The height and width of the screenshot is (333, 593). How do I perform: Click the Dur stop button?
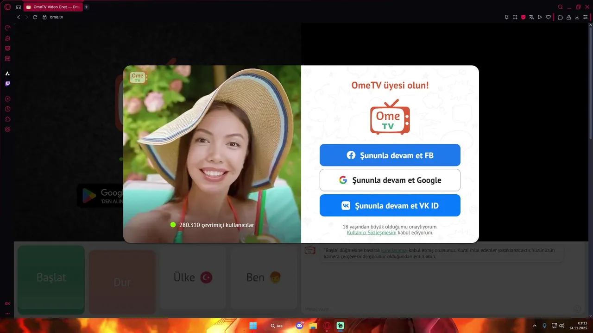[x=122, y=282]
